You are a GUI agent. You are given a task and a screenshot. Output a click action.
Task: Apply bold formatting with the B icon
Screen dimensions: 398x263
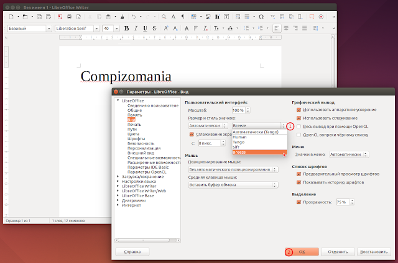tap(126, 29)
